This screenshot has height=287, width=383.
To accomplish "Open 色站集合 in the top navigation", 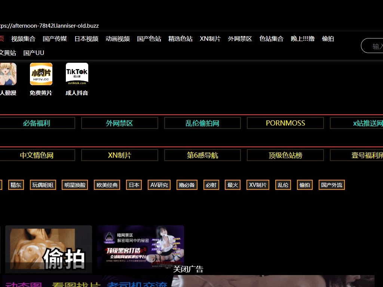I will (x=272, y=39).
